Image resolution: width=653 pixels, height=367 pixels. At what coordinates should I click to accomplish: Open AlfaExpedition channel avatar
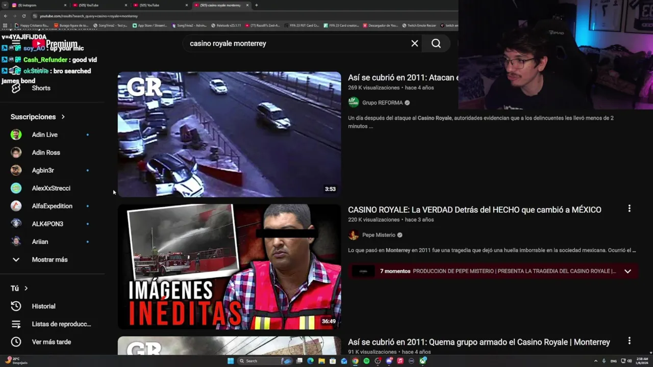16,206
